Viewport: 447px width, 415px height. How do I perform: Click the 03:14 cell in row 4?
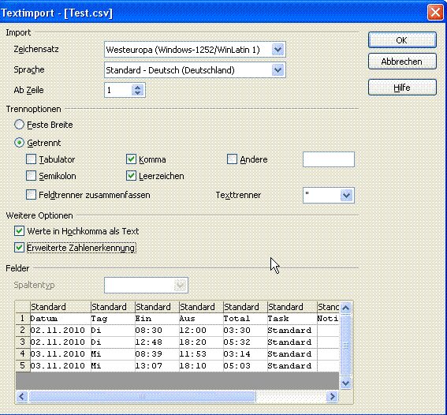[x=245, y=354]
